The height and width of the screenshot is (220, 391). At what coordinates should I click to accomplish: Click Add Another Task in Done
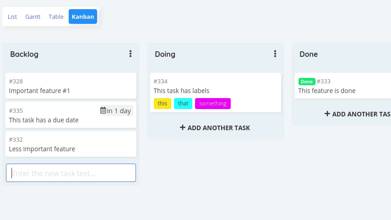(358, 114)
